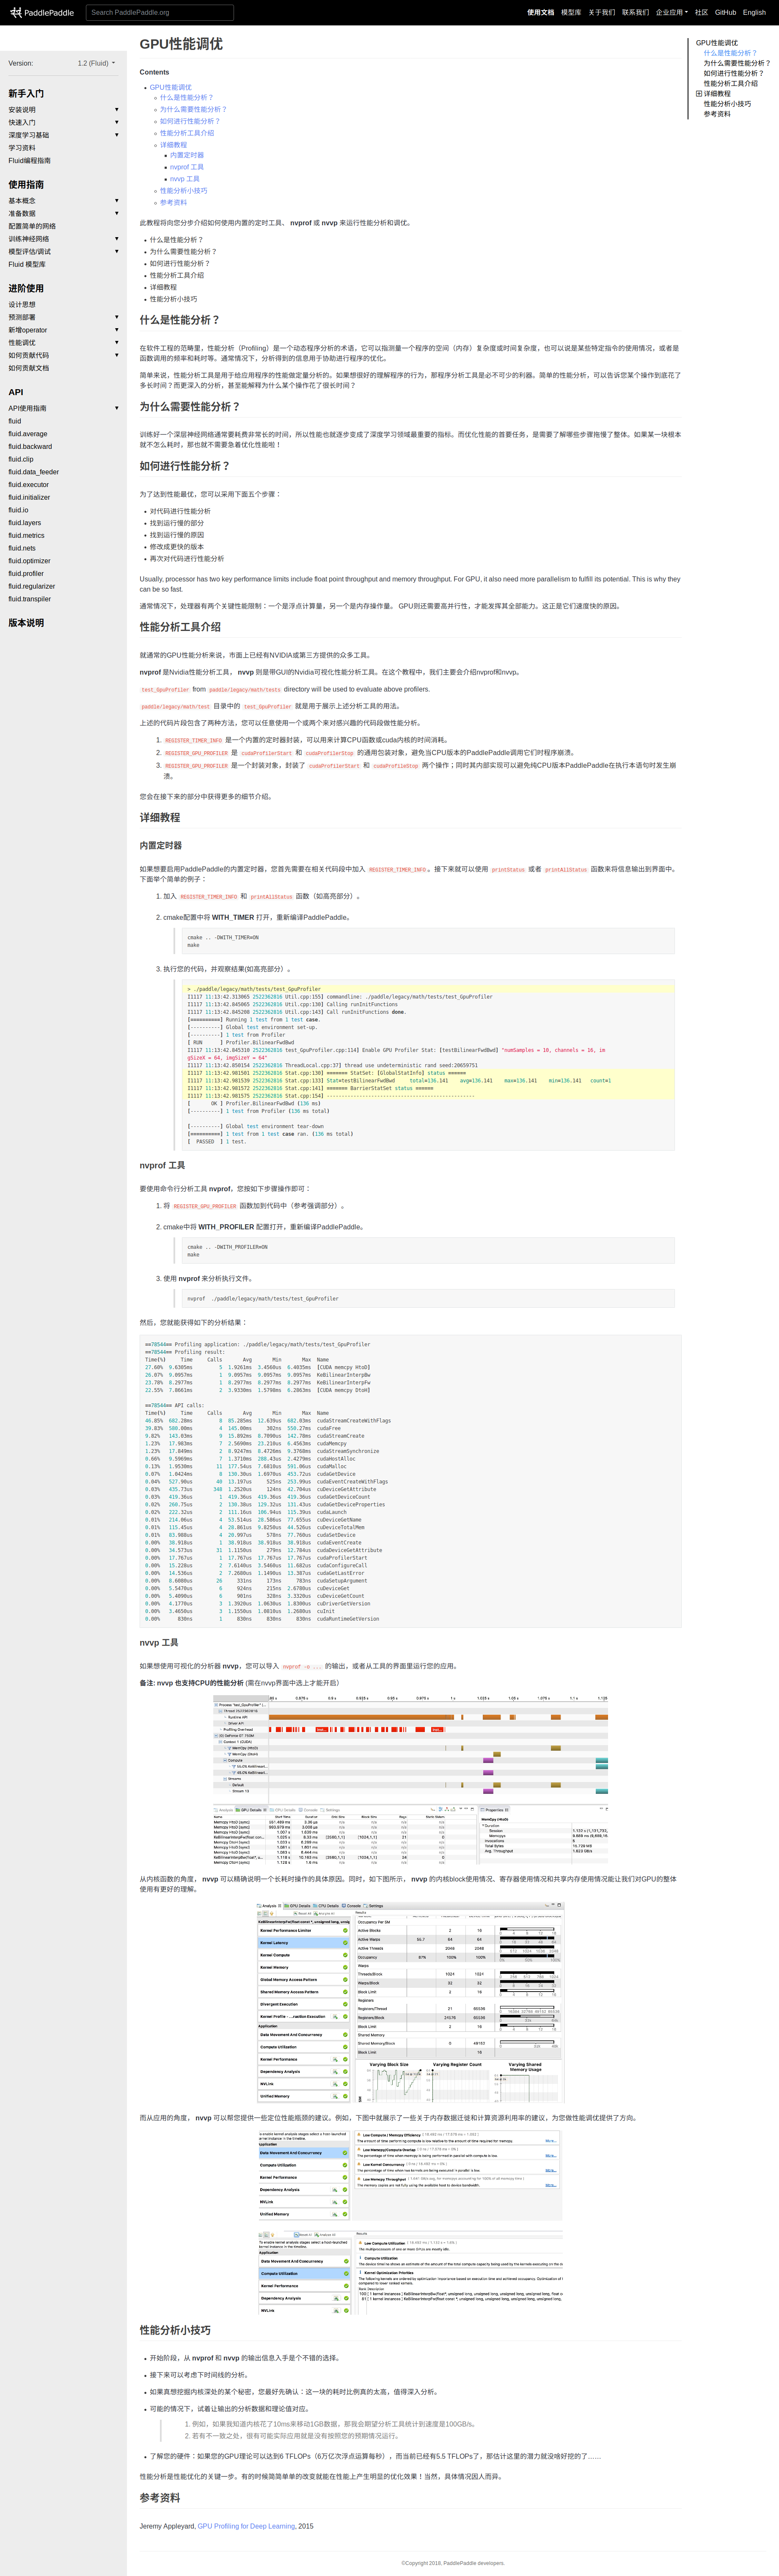
Task: Expand 详细教程 plus icon in right outline
Action: tap(699, 94)
